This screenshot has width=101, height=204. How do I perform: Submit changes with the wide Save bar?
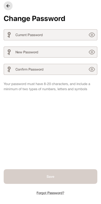pos(50,176)
